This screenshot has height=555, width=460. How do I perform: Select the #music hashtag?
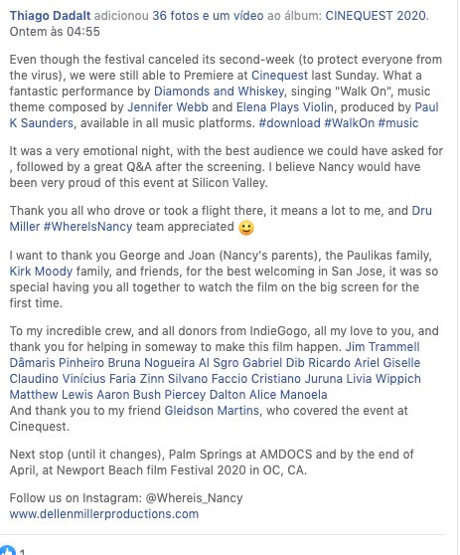[x=398, y=123]
